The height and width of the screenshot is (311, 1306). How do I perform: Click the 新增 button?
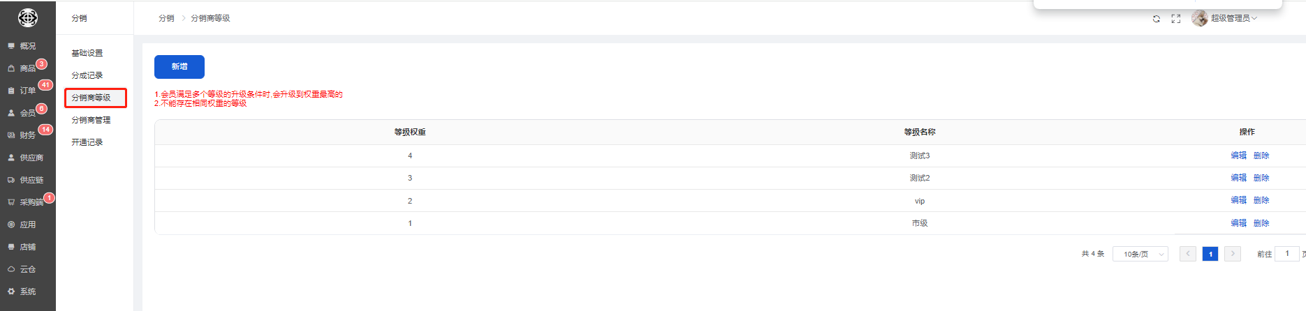click(179, 67)
